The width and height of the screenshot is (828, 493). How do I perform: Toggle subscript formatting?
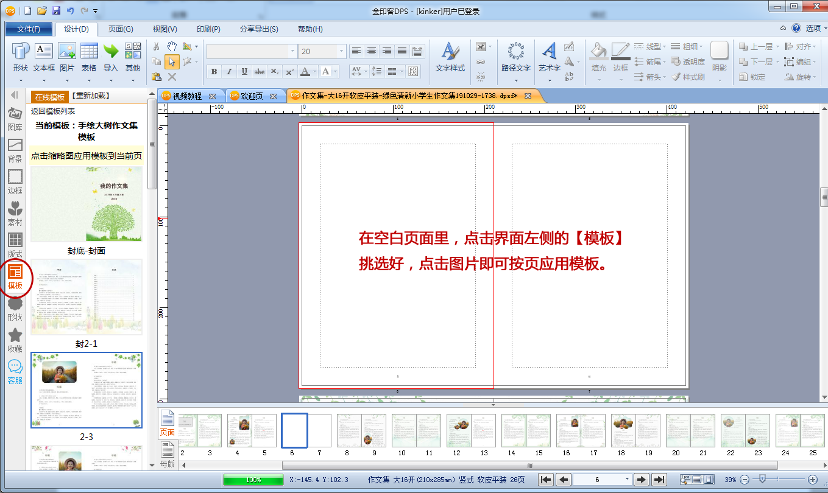tap(275, 72)
